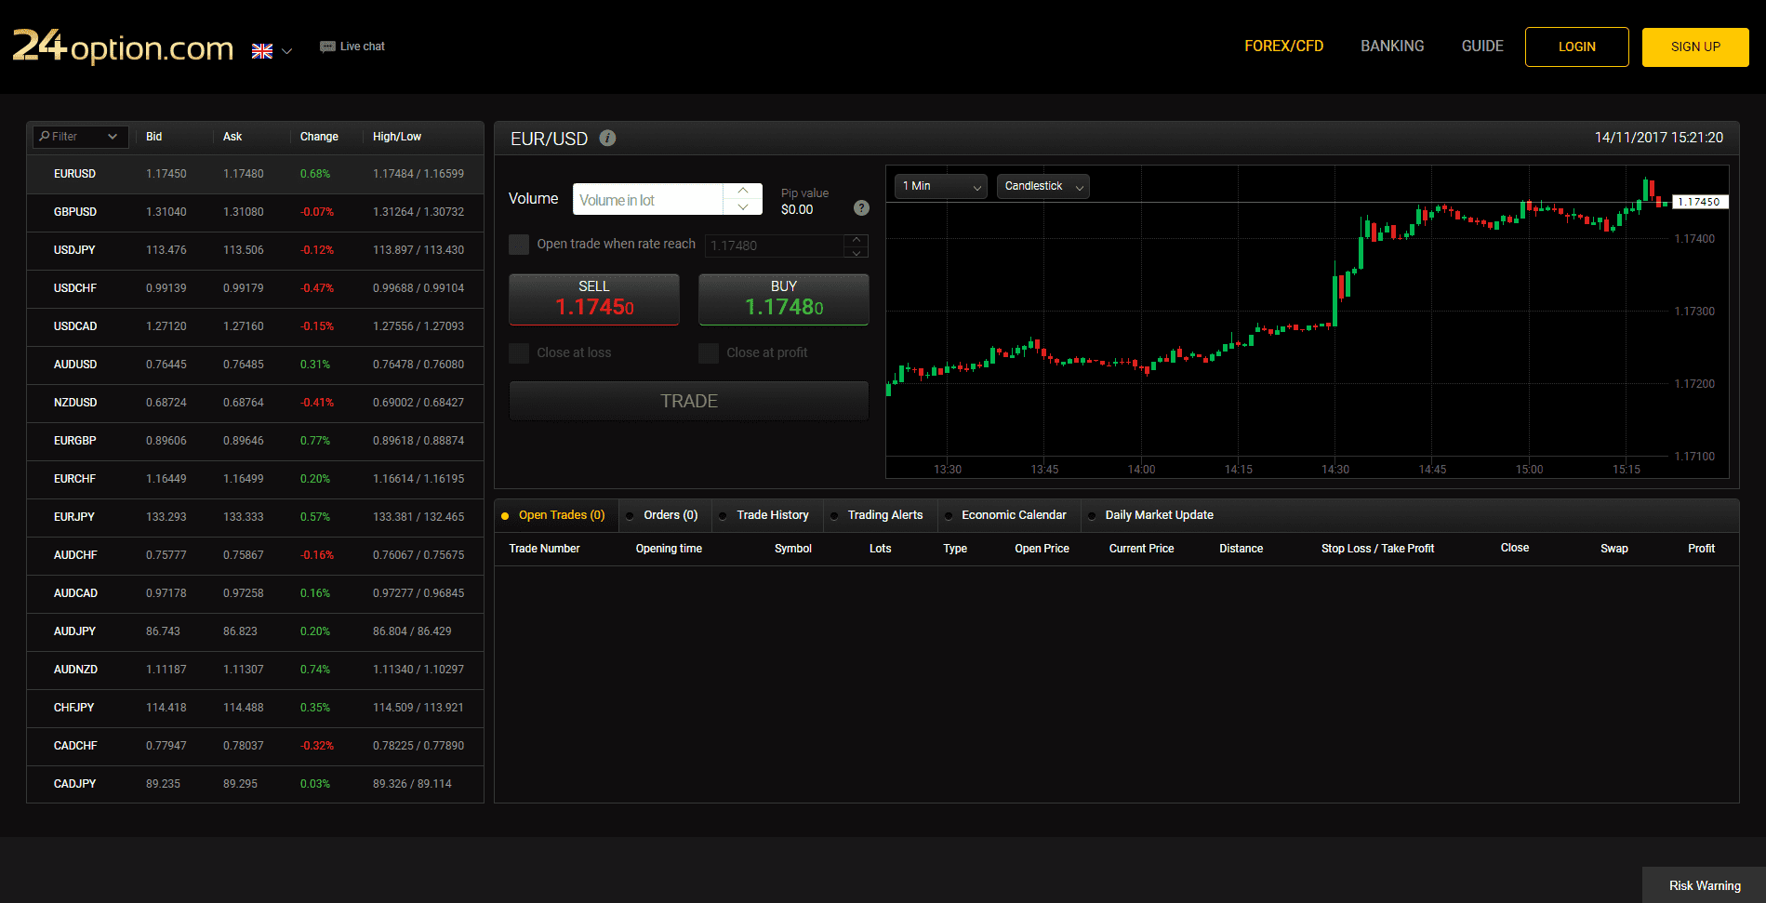
Task: Click the BUY button at 1.17480
Action: coord(783,299)
